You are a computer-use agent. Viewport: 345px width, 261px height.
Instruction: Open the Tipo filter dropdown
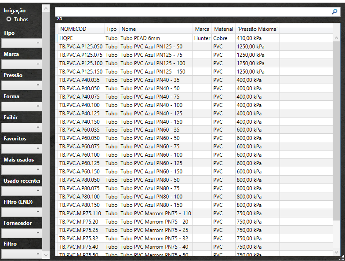[21, 43]
